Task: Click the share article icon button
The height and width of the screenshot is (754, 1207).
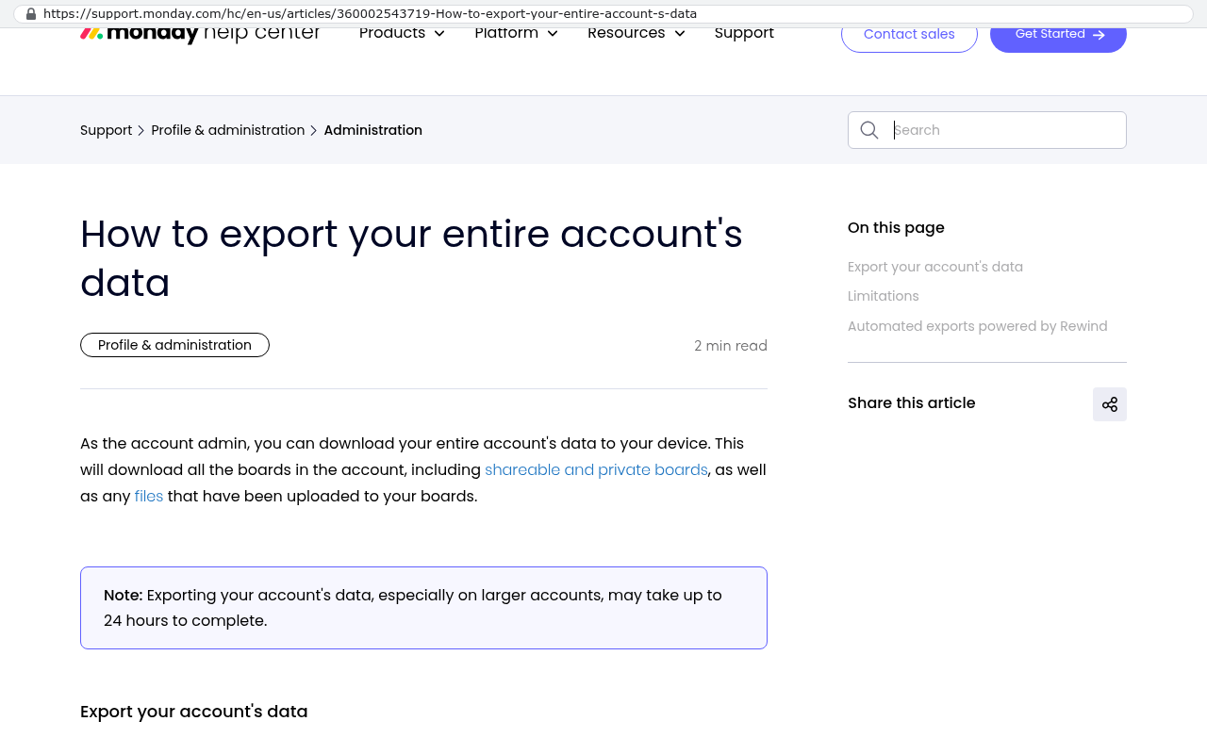Action: pos(1110,404)
